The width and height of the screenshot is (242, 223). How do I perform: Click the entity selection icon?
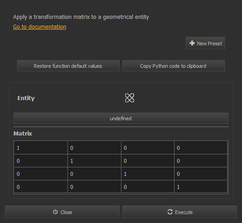pos(130,98)
